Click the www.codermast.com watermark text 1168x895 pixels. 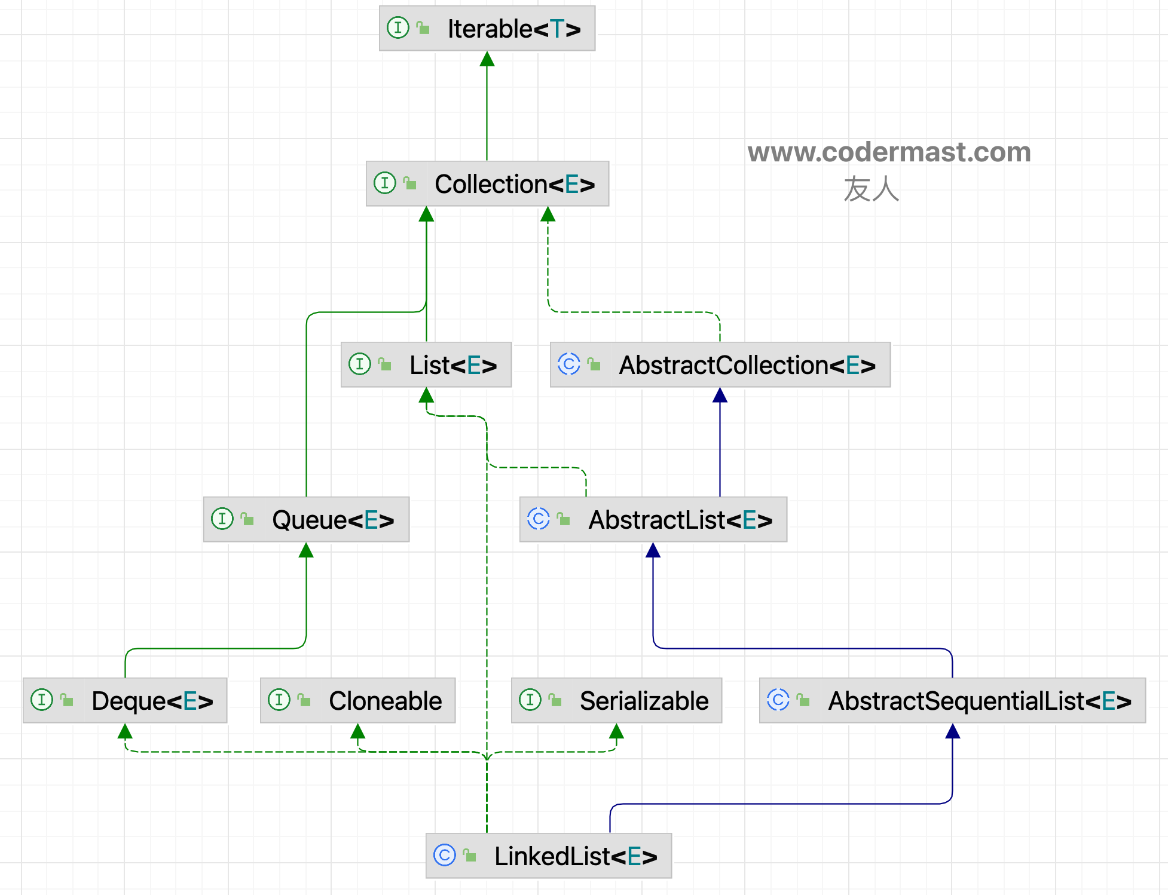point(889,152)
